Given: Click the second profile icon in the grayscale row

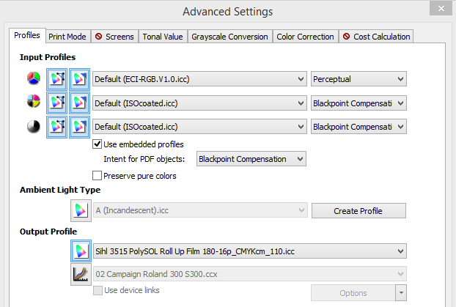Looking at the screenshot, I should [x=79, y=126].
